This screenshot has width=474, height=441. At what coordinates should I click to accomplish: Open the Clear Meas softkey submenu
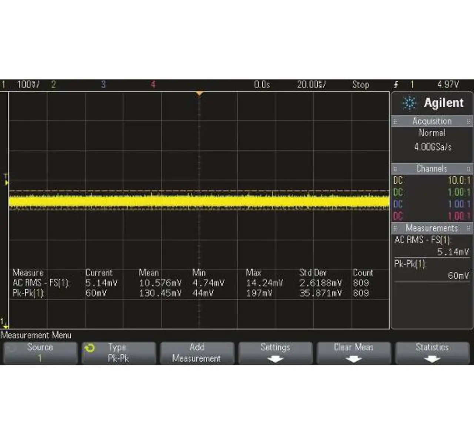click(x=354, y=353)
